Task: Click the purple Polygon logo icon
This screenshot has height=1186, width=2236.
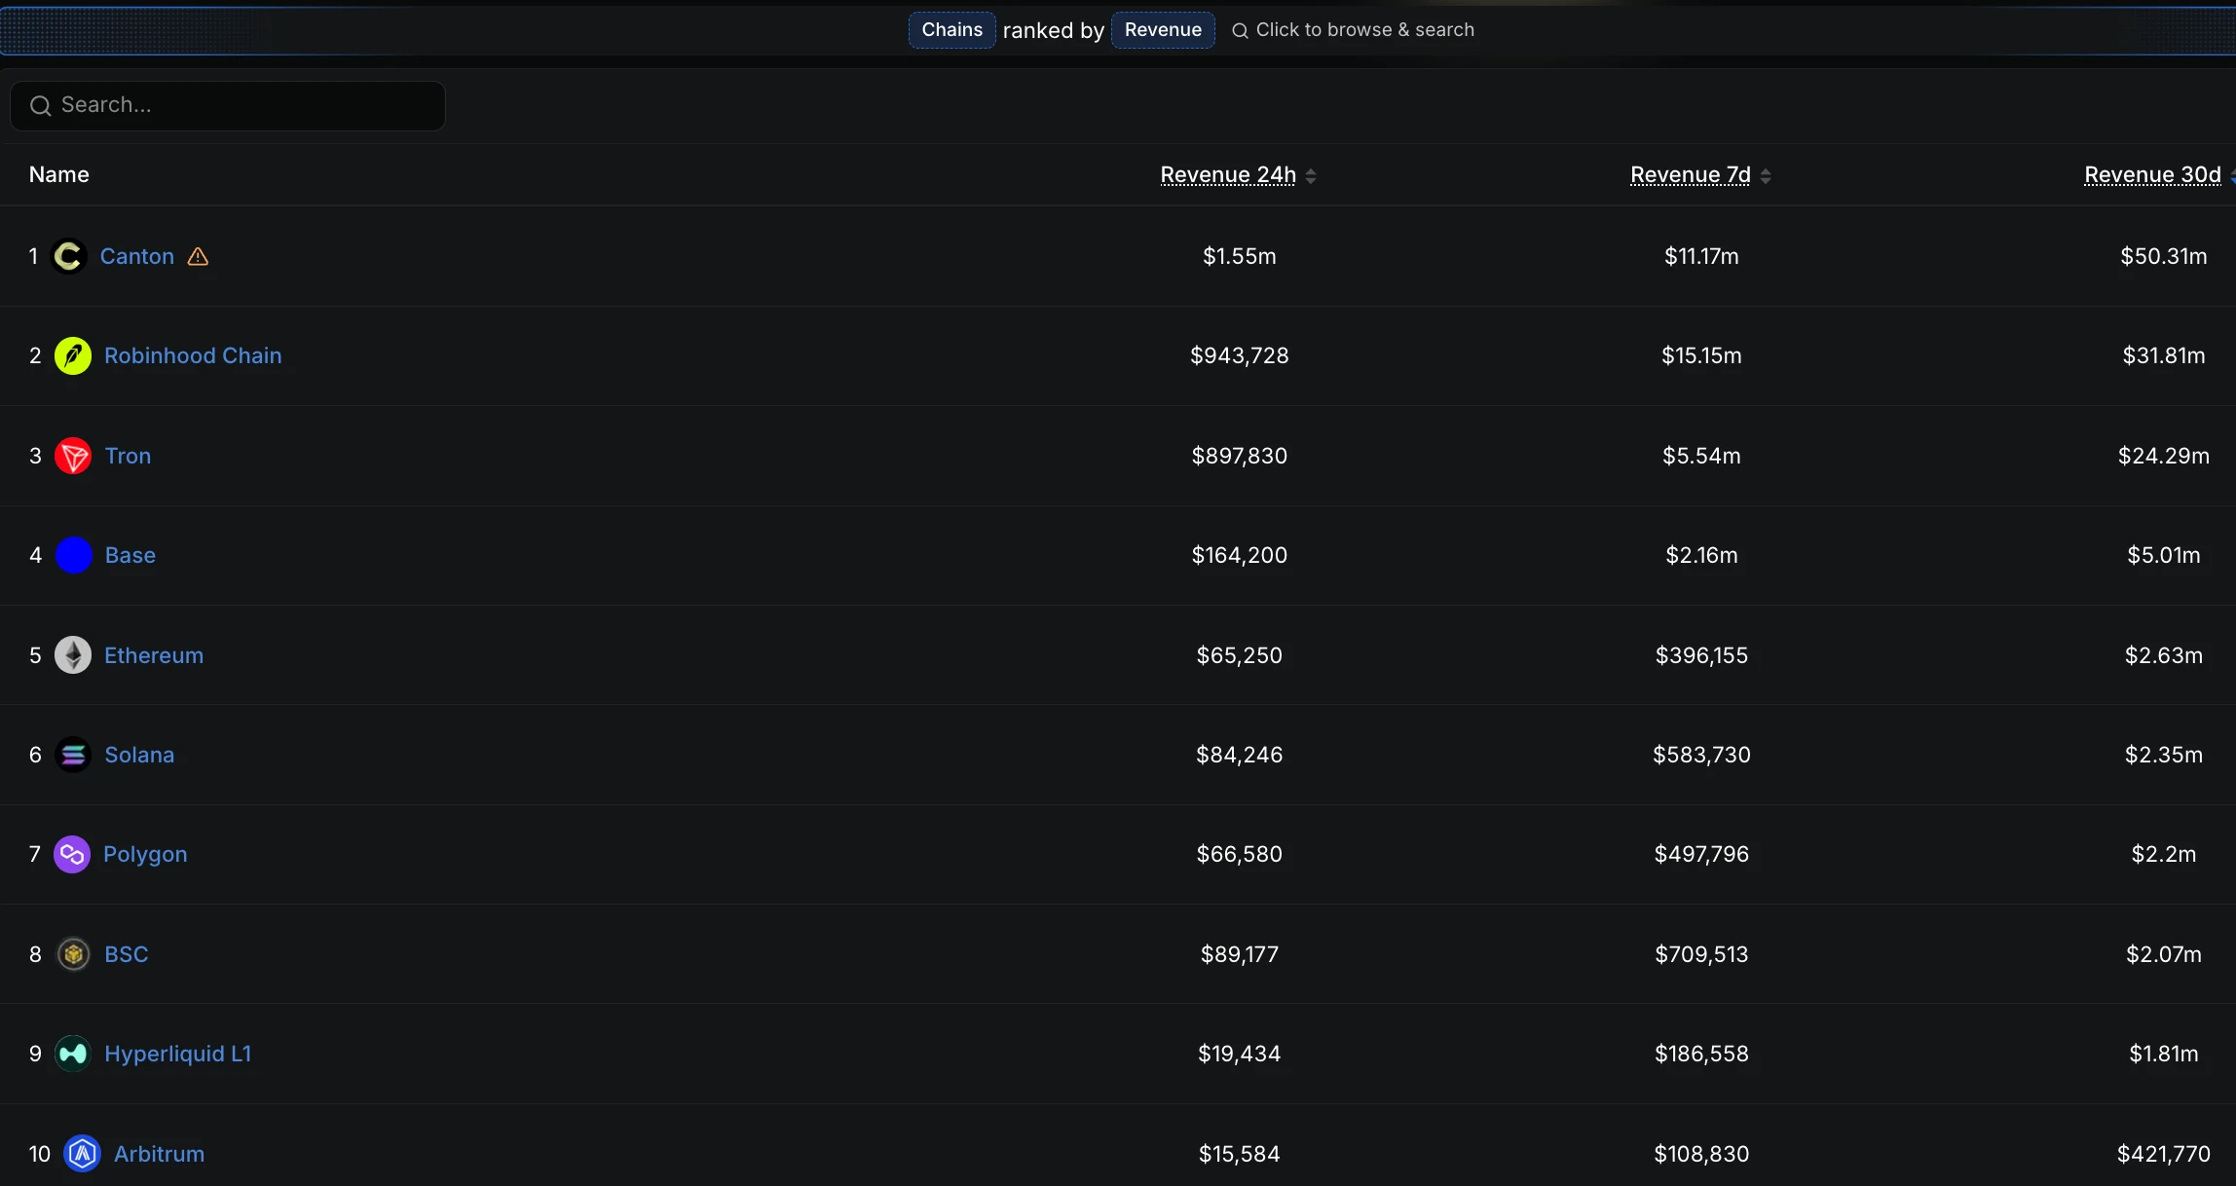Action: click(x=72, y=854)
